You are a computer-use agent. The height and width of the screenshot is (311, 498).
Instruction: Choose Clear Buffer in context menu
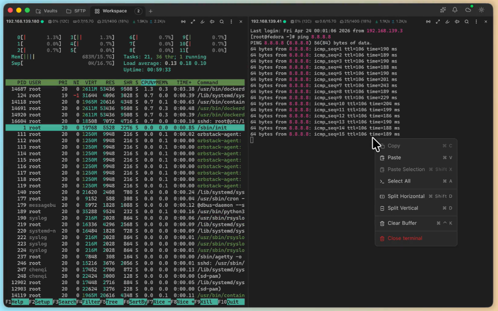[416, 223]
